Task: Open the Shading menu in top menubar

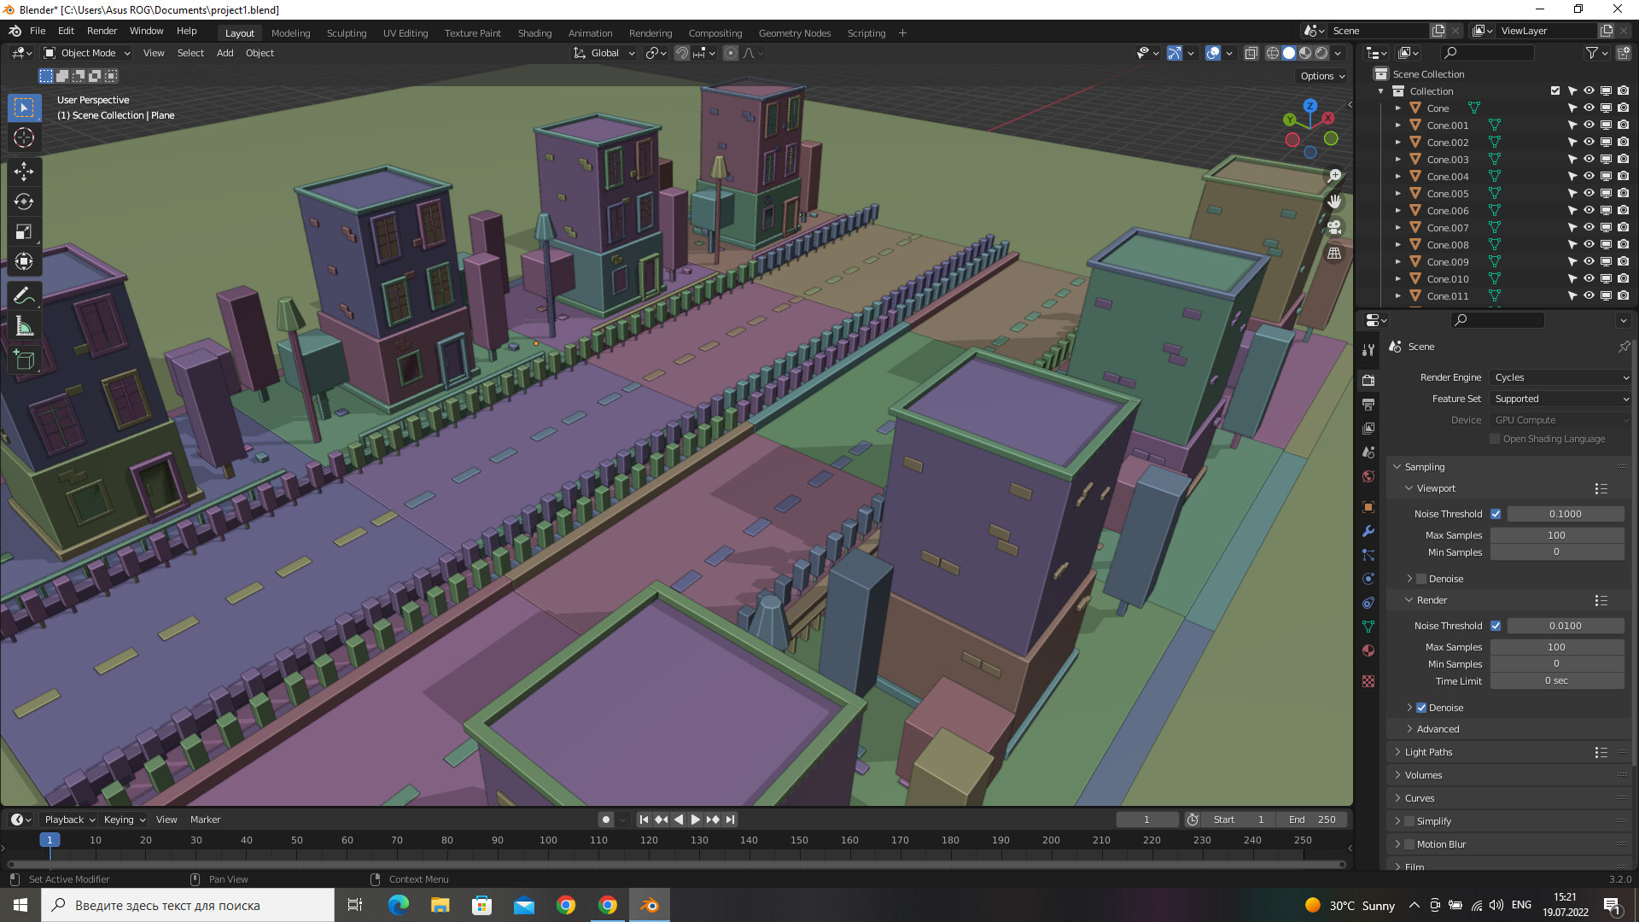Action: point(534,32)
